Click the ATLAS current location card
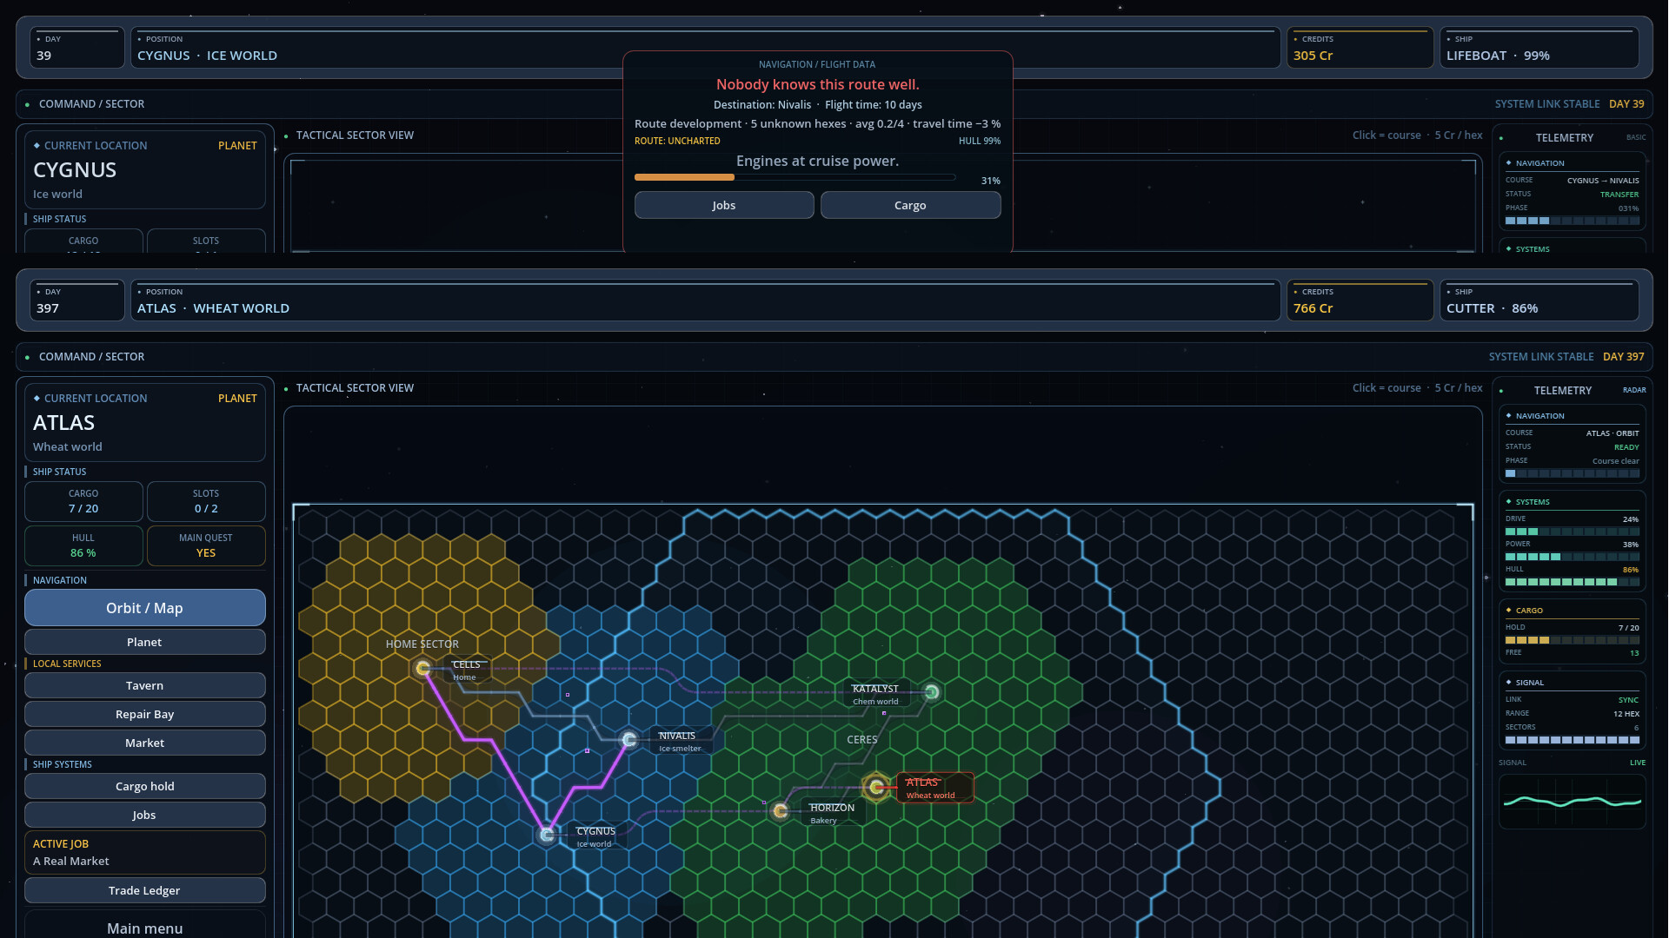The image size is (1669, 938). pos(144,422)
